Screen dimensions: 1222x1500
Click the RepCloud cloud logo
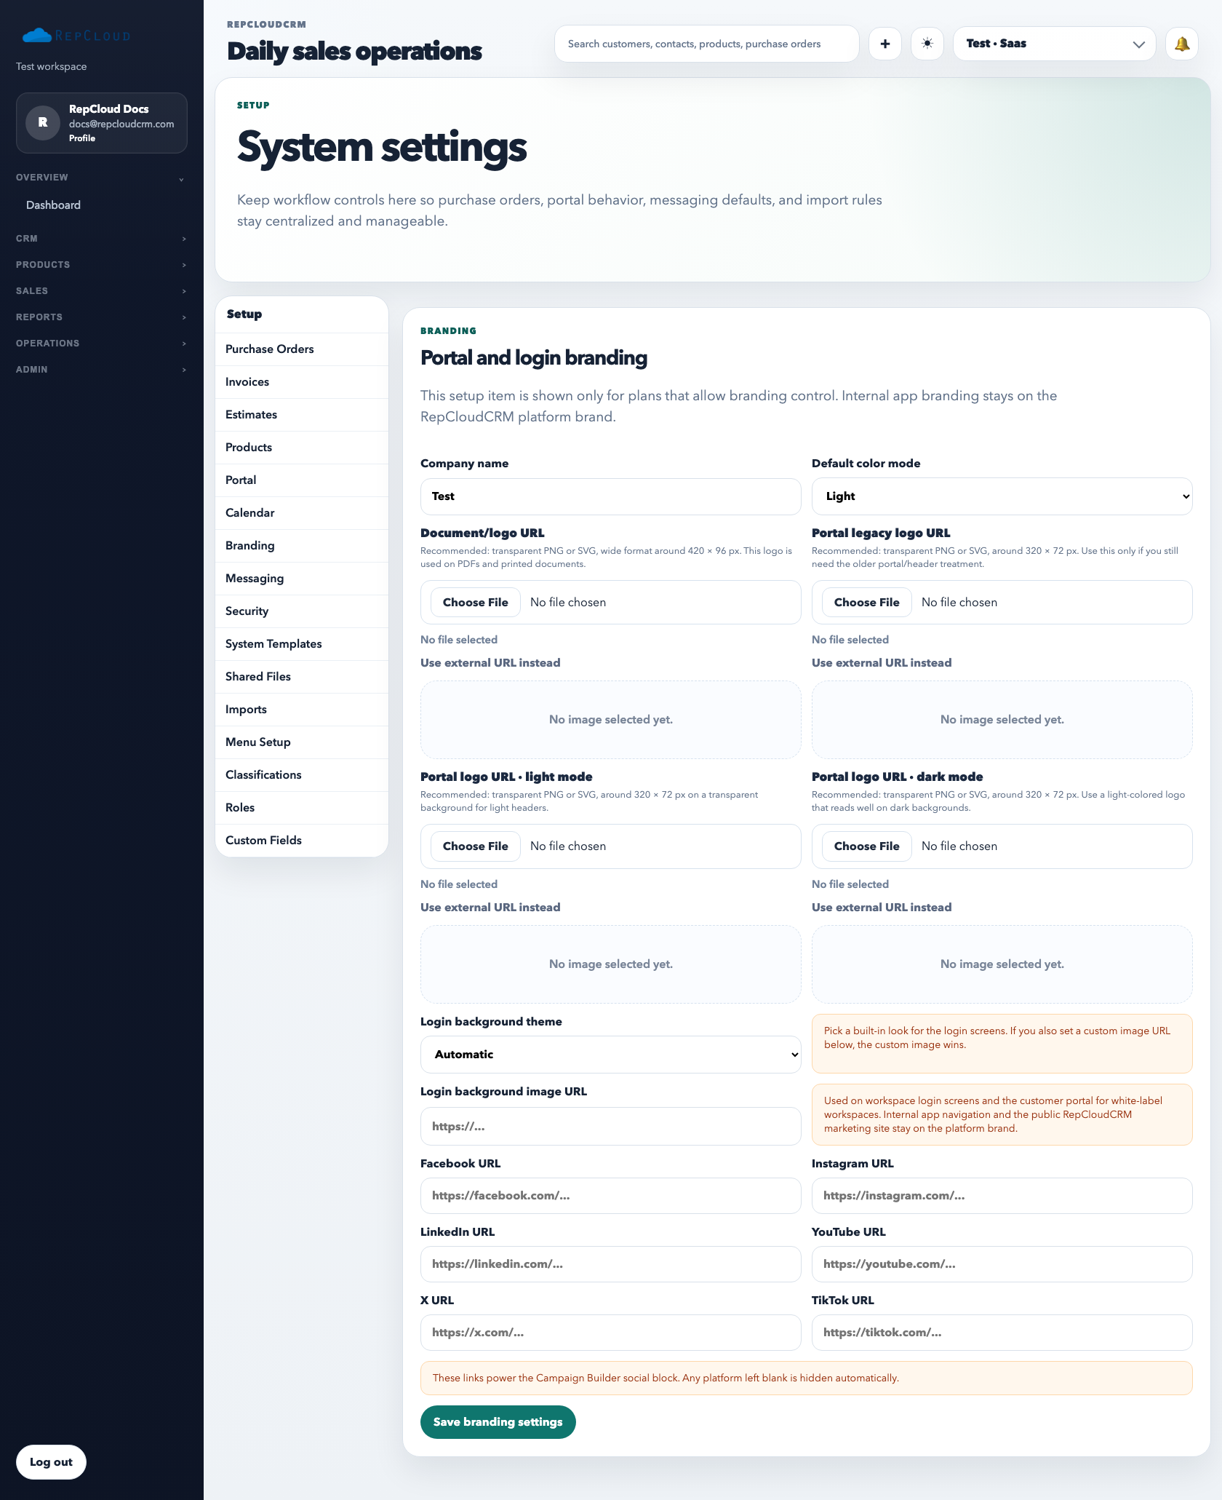[x=76, y=35]
